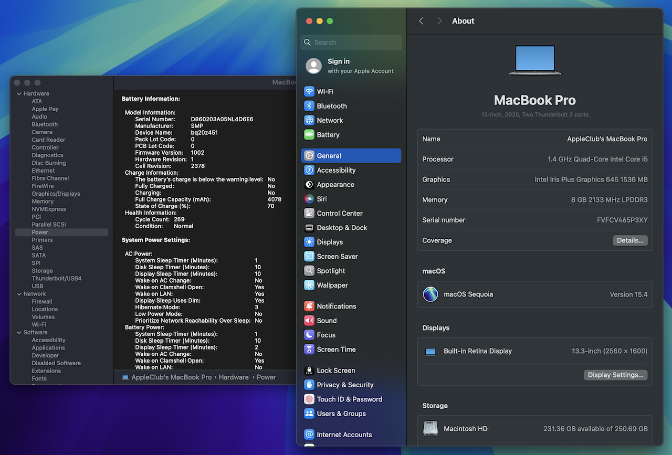The width and height of the screenshot is (672, 455).
Task: Open the Touch ID & Password fingerprint icon
Action: click(309, 399)
